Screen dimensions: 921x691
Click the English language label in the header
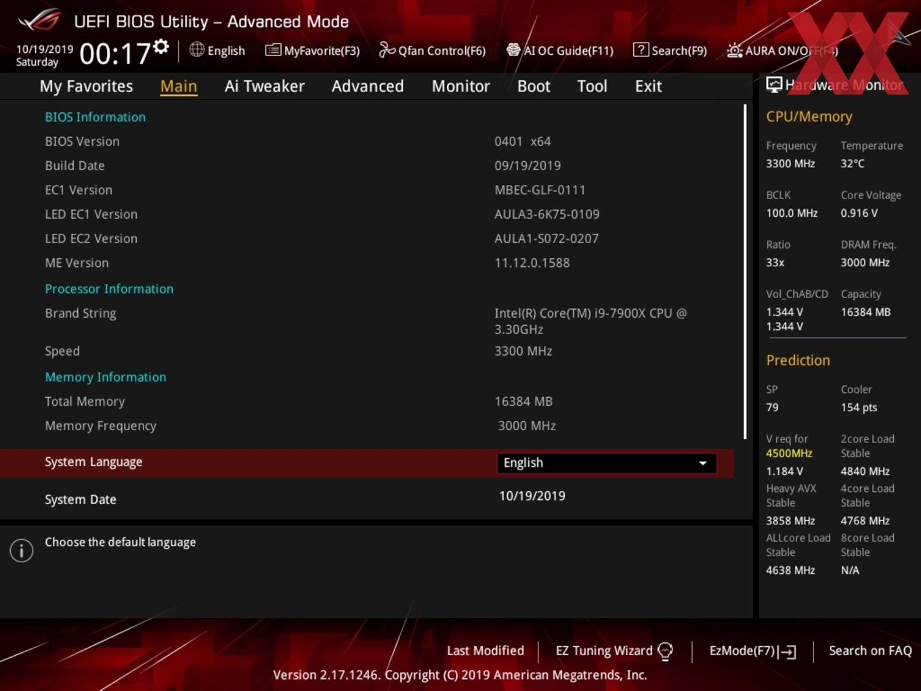[x=226, y=50]
